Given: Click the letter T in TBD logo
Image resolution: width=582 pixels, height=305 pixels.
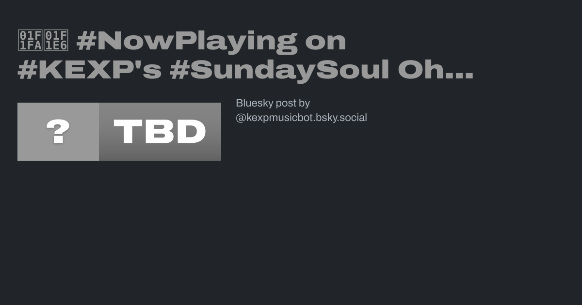Looking at the screenshot, I should (x=128, y=132).
